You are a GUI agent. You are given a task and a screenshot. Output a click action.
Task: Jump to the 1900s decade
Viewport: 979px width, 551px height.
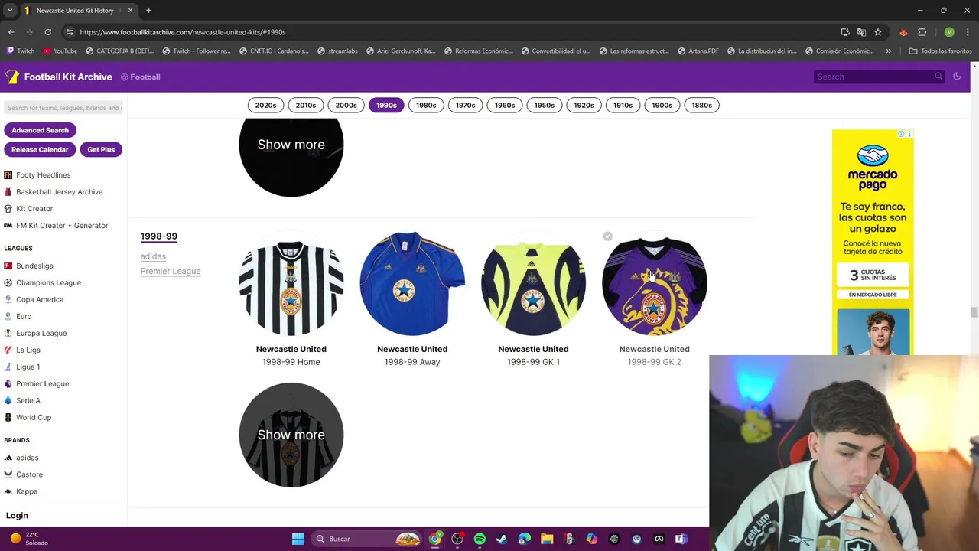point(662,106)
